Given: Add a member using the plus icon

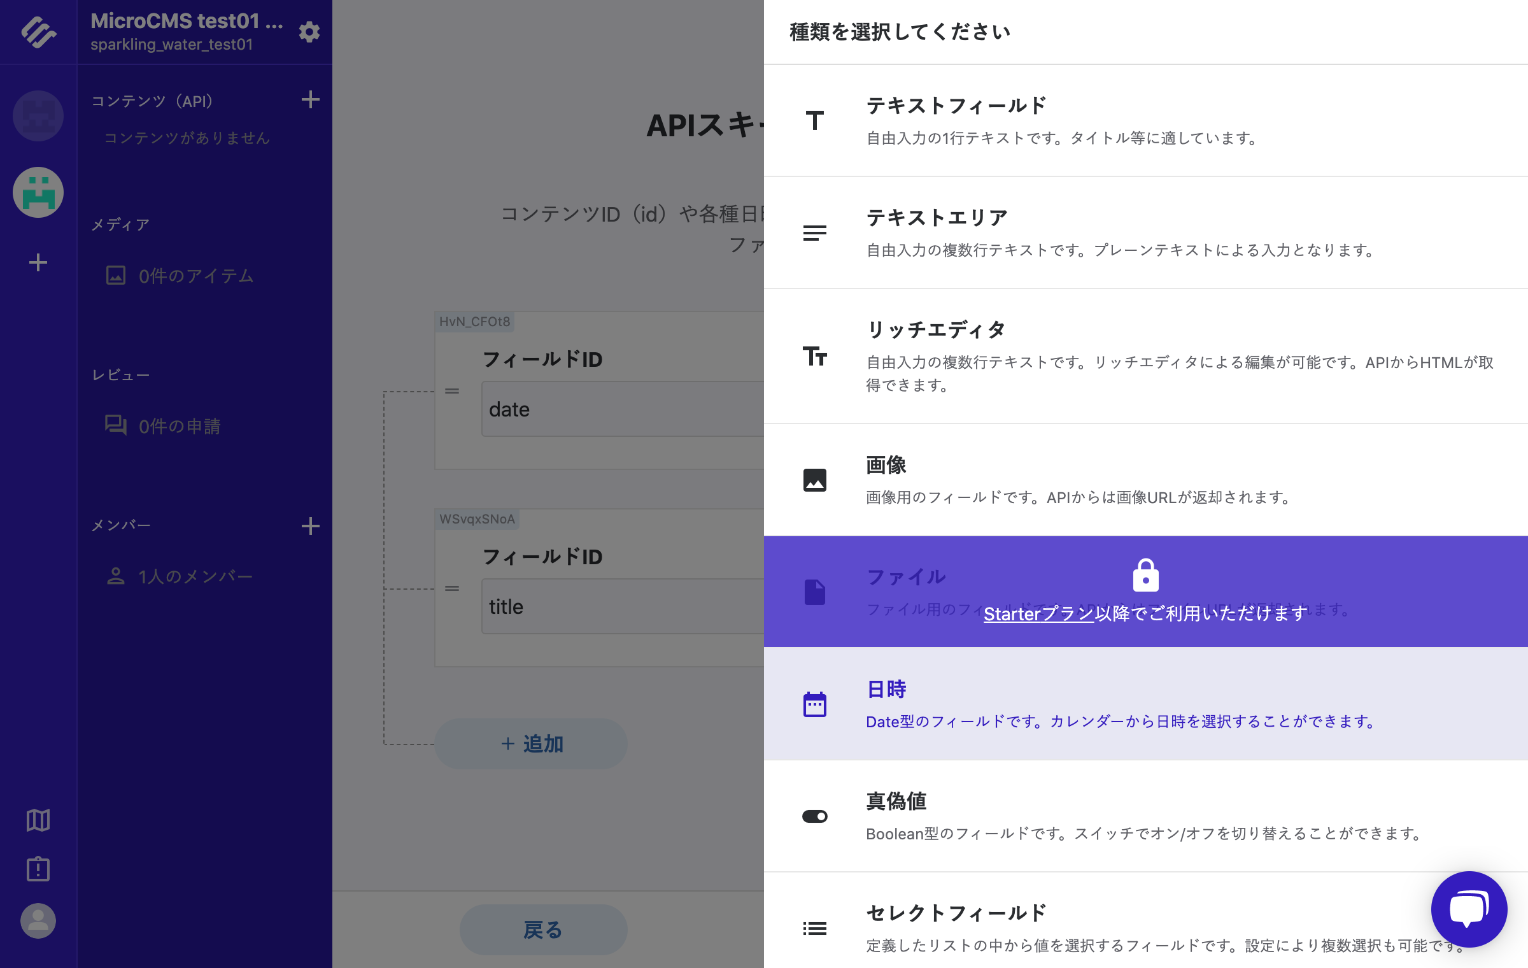Looking at the screenshot, I should 310,525.
